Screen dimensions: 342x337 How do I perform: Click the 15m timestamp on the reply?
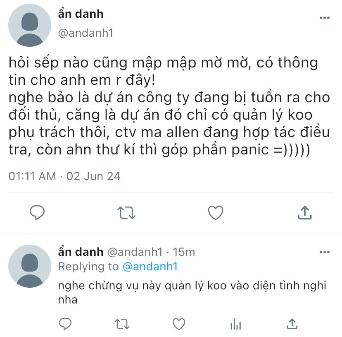coord(184,252)
